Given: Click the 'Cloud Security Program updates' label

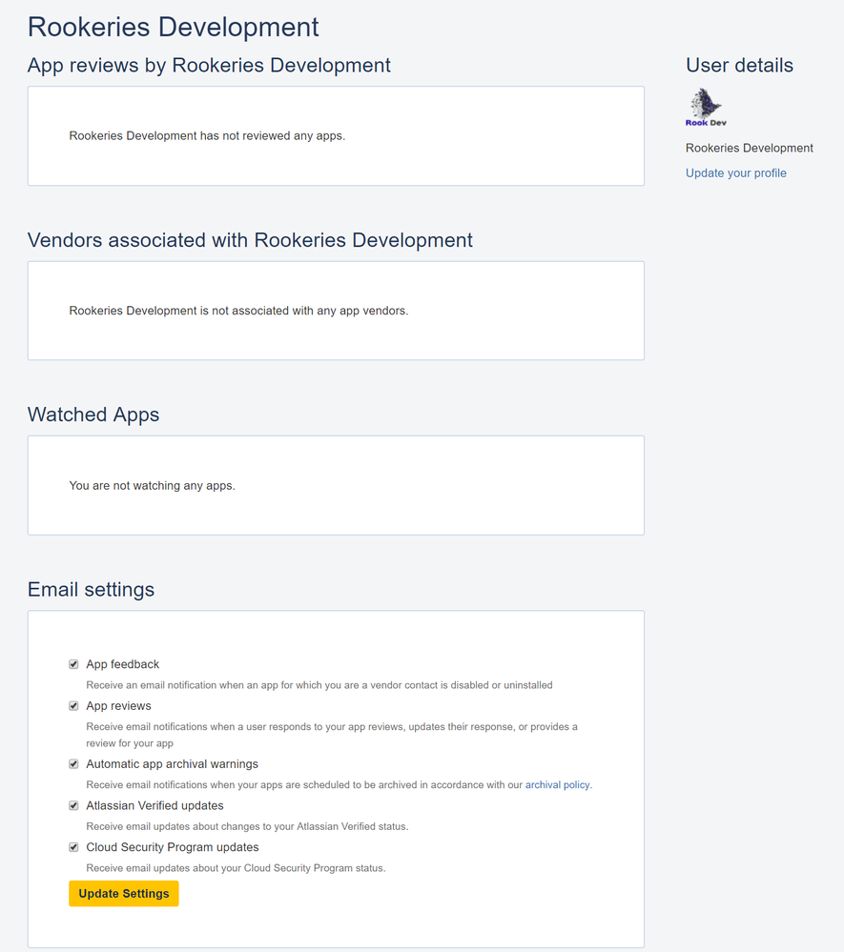Looking at the screenshot, I should click(173, 847).
